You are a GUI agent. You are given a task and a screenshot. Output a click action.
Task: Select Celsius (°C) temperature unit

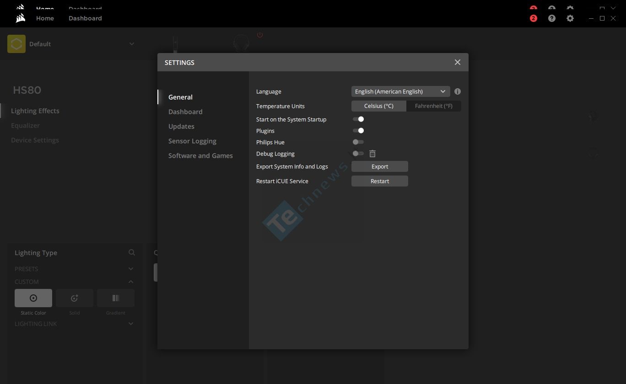click(379, 106)
